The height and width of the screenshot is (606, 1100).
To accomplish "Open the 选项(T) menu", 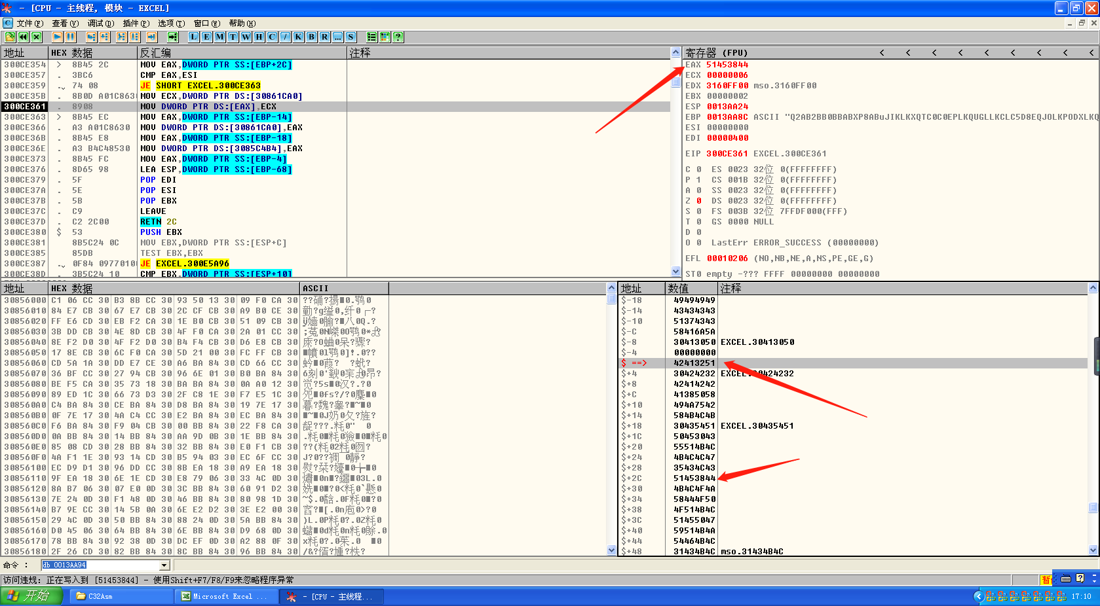I will click(172, 24).
